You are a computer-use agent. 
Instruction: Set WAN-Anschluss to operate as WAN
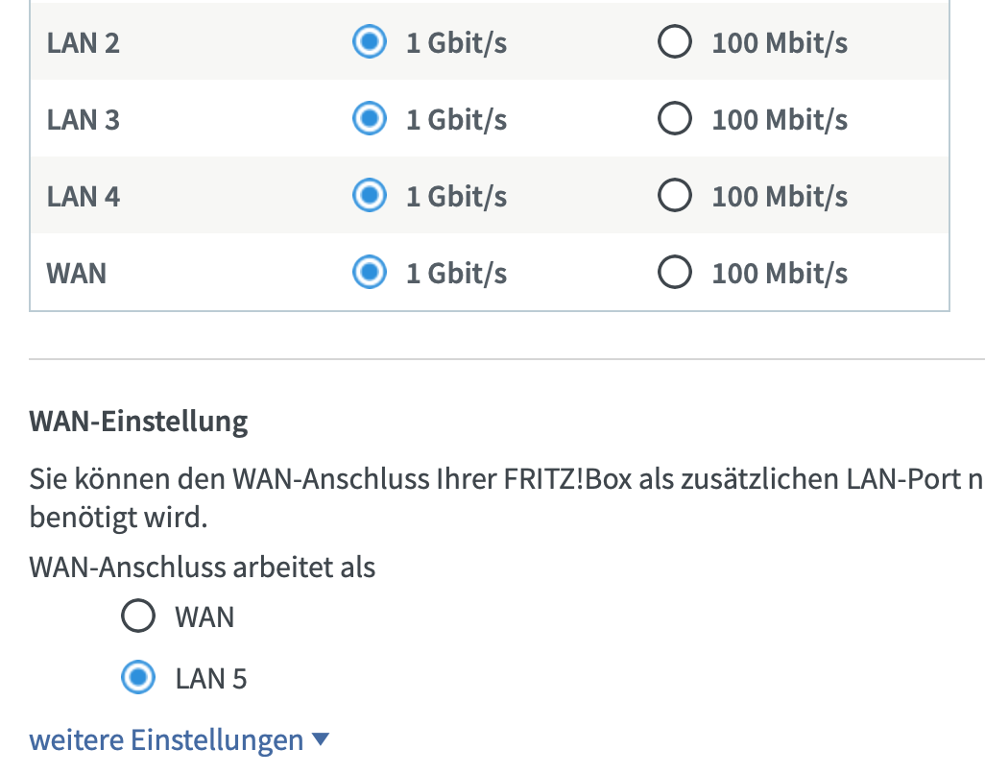coord(137,616)
